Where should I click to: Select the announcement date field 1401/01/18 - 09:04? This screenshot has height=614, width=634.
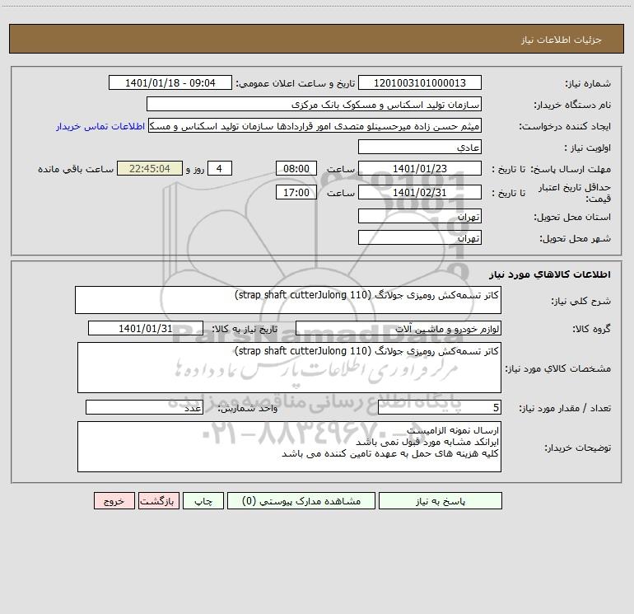[170, 82]
